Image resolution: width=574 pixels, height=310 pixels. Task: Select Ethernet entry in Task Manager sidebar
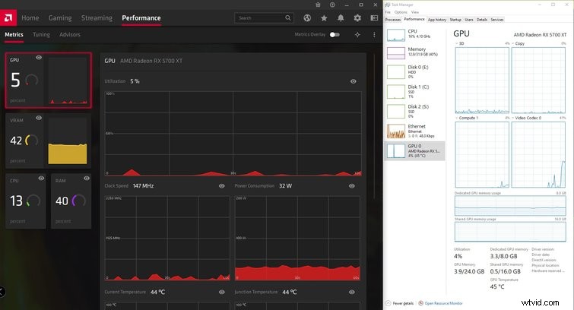415,131
